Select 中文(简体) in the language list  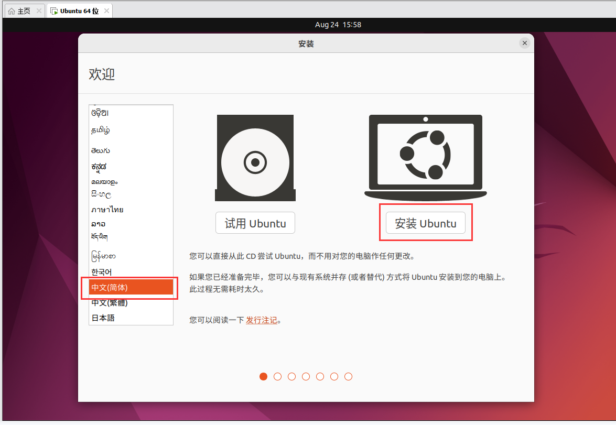click(131, 287)
